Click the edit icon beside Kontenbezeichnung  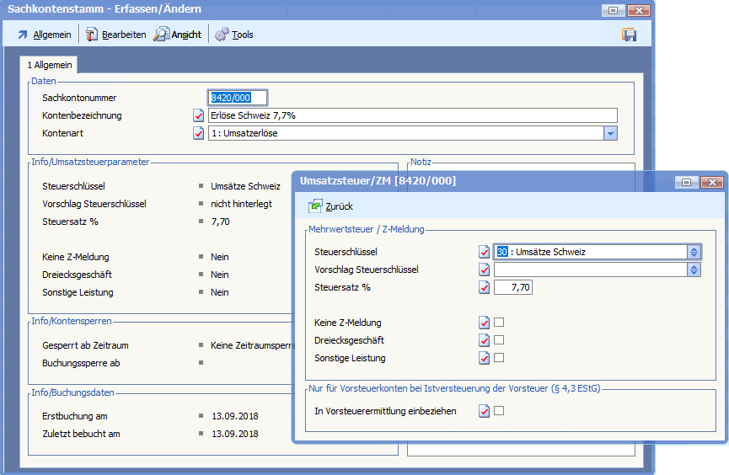point(199,115)
